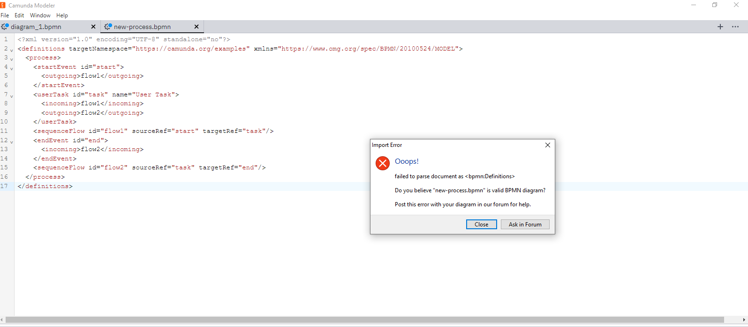Open the Help menu

tap(62, 15)
